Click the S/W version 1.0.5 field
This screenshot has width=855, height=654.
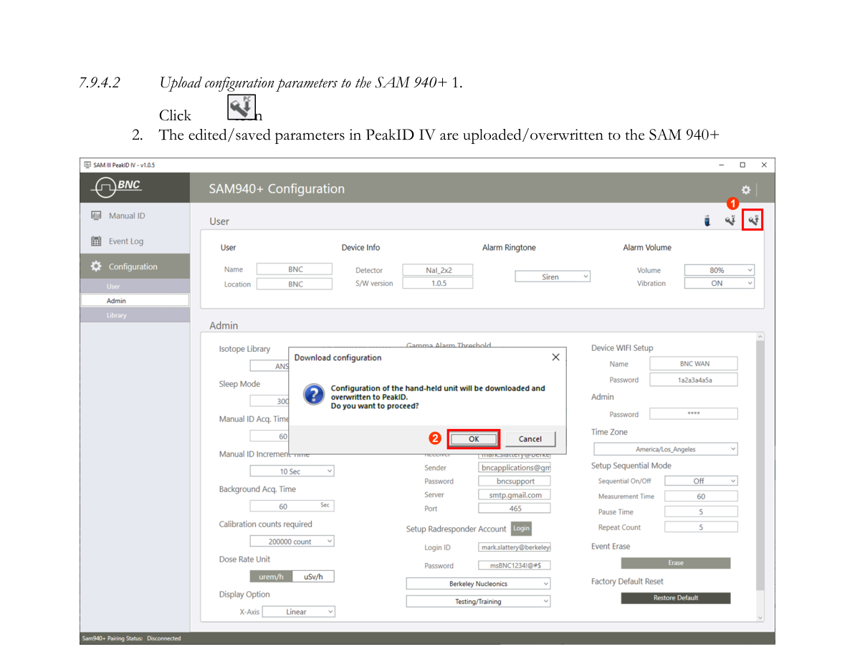[x=438, y=284]
